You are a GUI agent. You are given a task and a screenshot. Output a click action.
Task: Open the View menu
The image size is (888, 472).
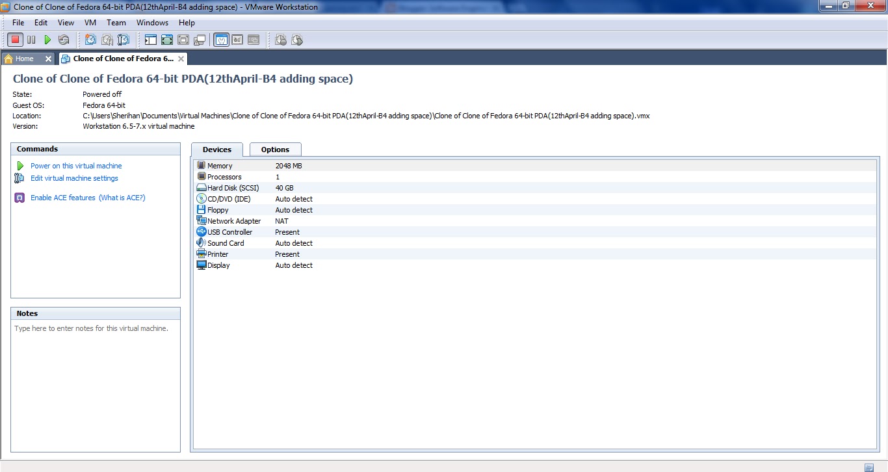click(66, 23)
